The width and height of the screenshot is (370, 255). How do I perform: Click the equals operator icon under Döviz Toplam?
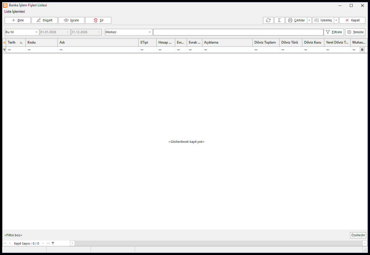[x=256, y=50]
